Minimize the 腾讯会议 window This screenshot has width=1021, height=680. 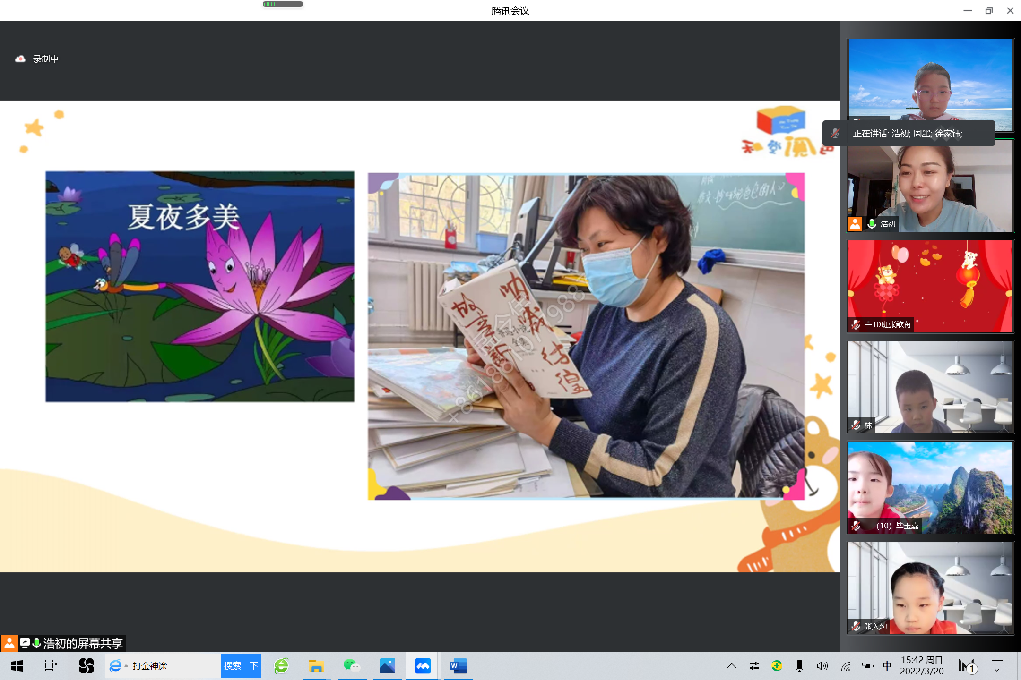point(968,10)
